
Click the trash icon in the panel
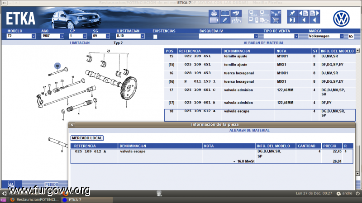159,194
